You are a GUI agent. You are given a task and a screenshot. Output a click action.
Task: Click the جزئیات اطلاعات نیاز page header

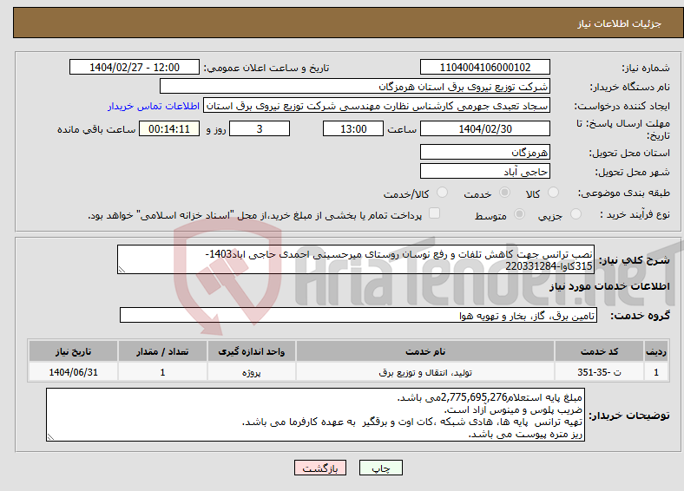(x=620, y=23)
